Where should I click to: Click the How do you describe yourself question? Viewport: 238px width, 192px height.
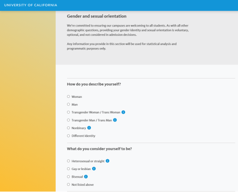pos(94,84)
